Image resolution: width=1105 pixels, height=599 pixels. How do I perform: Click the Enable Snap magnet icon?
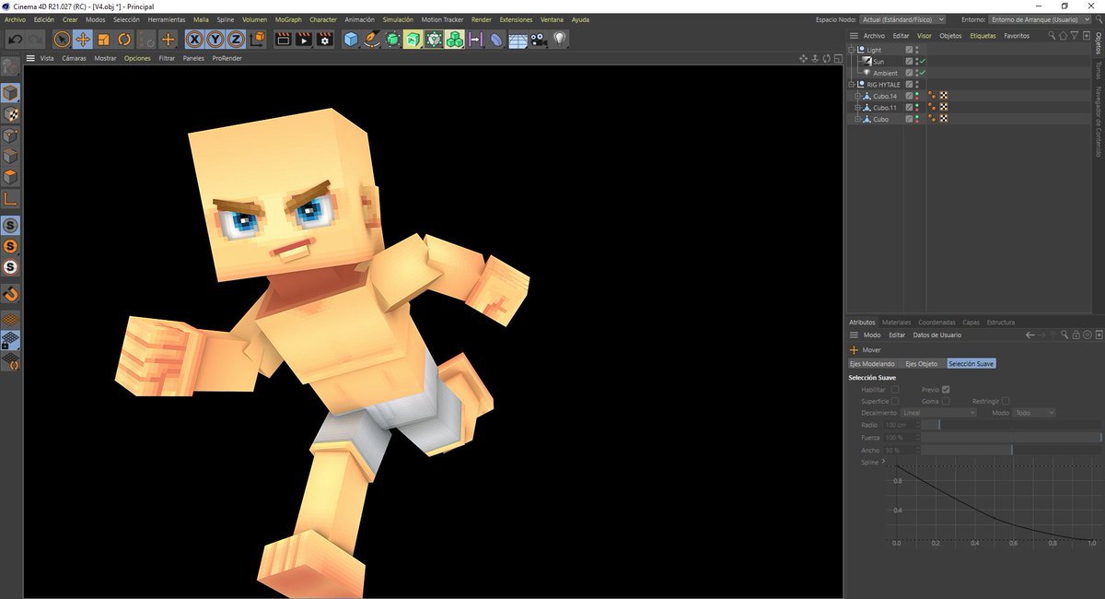(x=10, y=295)
